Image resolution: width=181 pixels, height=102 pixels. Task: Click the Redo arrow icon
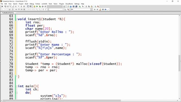[83, 7]
